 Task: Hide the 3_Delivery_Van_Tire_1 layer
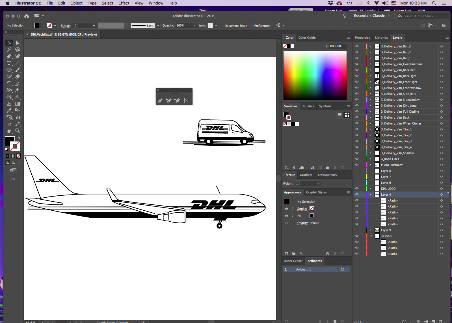pos(357,129)
